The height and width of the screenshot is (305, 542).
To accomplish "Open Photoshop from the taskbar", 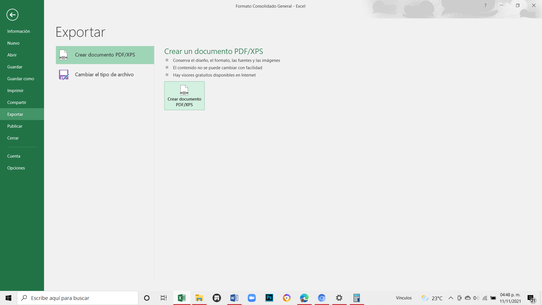I will pyautogui.click(x=269, y=298).
